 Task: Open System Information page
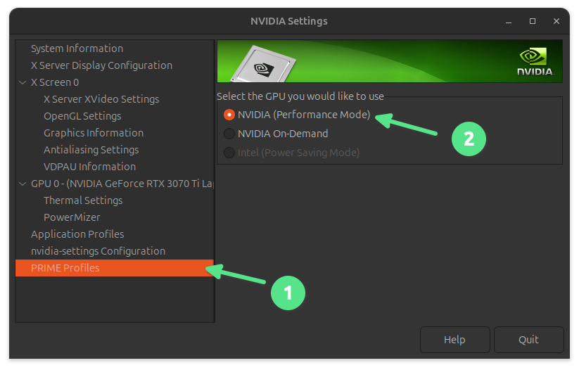point(77,49)
